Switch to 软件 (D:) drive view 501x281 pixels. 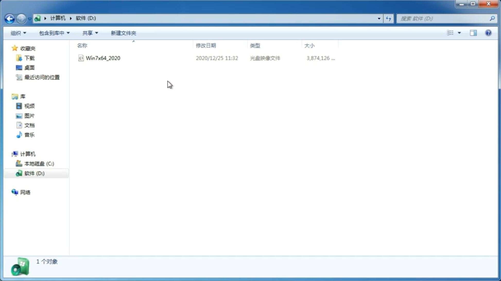click(x=34, y=173)
